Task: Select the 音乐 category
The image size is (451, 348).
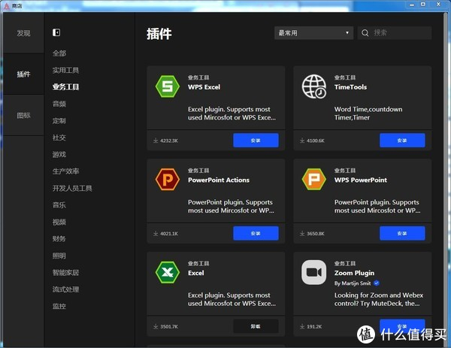Action: pos(59,205)
